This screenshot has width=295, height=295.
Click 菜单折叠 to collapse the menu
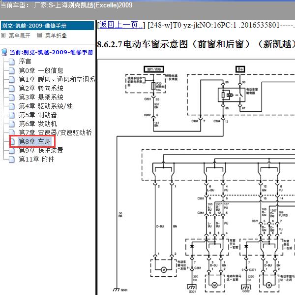click(x=56, y=35)
